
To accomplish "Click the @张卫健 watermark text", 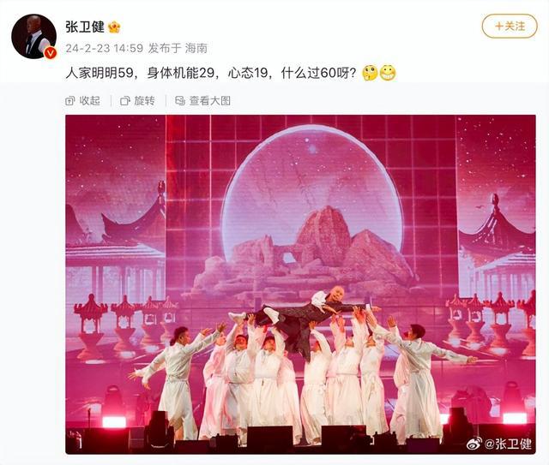I will point(509,444).
